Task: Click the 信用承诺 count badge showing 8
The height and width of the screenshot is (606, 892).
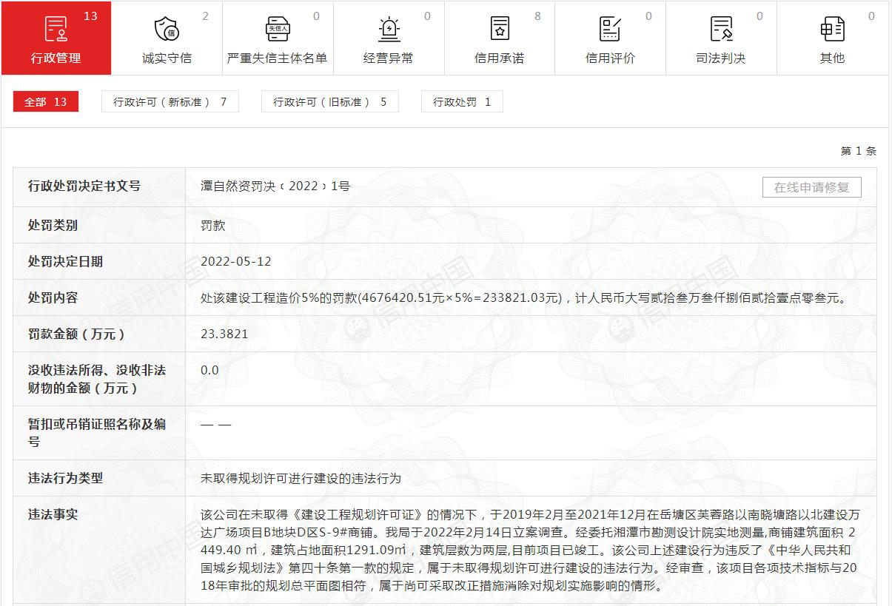Action: click(x=537, y=15)
